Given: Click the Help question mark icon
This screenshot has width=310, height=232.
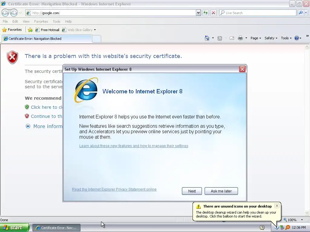Looking at the screenshot, I should pos(297,38).
